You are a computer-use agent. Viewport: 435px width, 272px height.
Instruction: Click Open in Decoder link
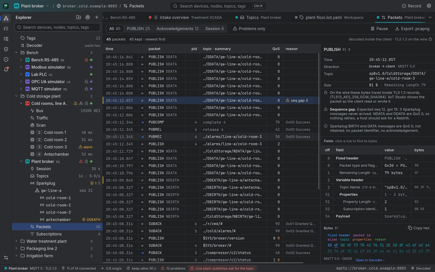click(x=370, y=260)
